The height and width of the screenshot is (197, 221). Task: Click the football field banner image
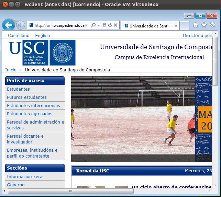click(x=133, y=119)
